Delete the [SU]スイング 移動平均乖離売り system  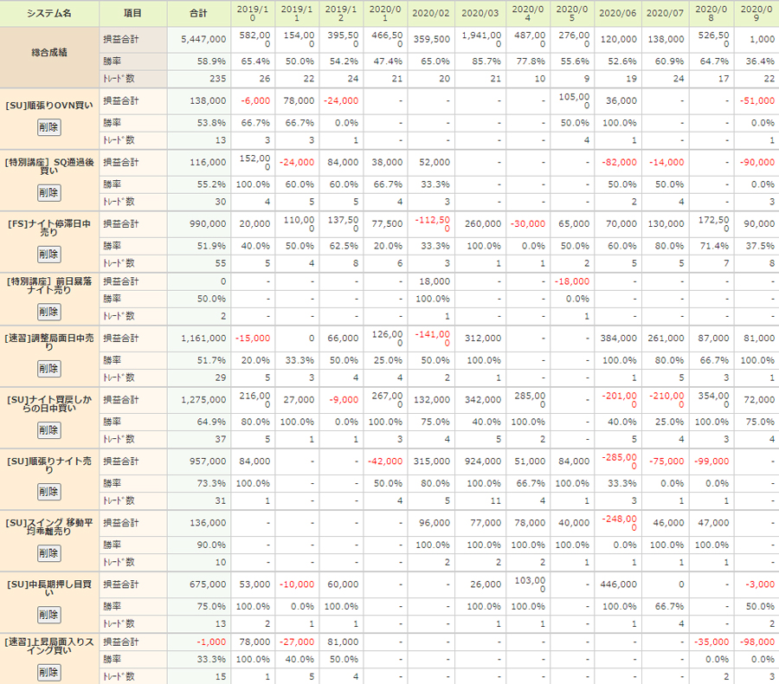pos(48,552)
